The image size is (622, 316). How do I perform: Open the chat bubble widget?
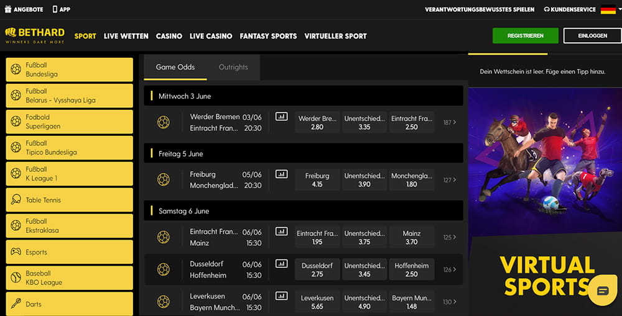603,291
